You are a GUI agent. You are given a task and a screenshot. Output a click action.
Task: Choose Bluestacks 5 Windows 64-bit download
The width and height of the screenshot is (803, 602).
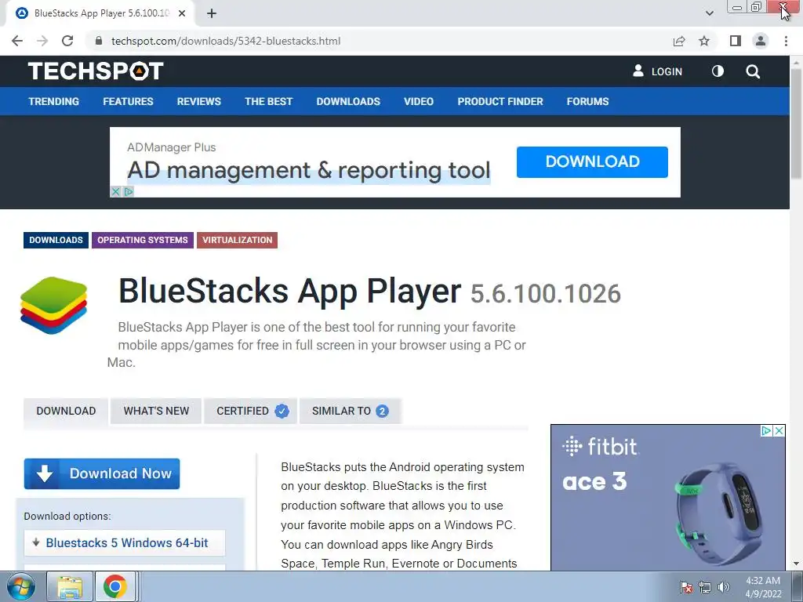pyautogui.click(x=125, y=542)
